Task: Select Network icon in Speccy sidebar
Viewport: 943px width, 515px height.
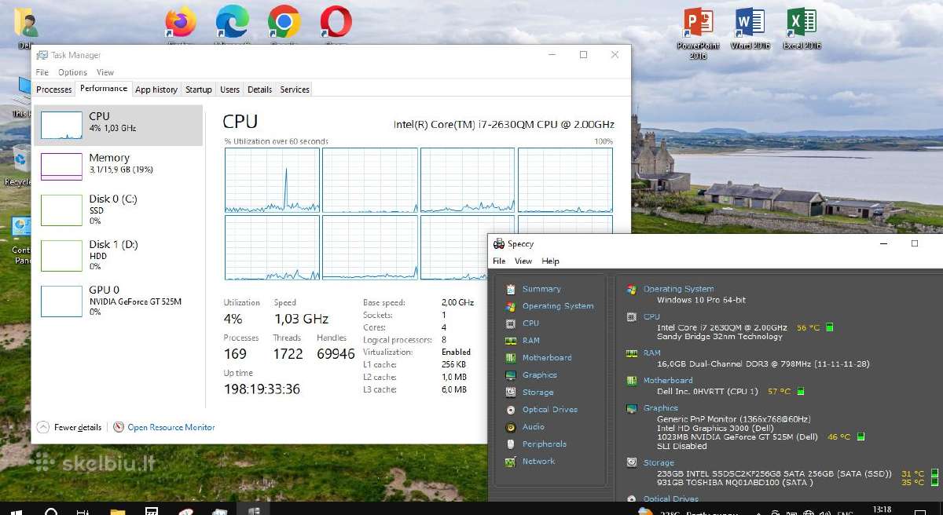Action: click(511, 462)
